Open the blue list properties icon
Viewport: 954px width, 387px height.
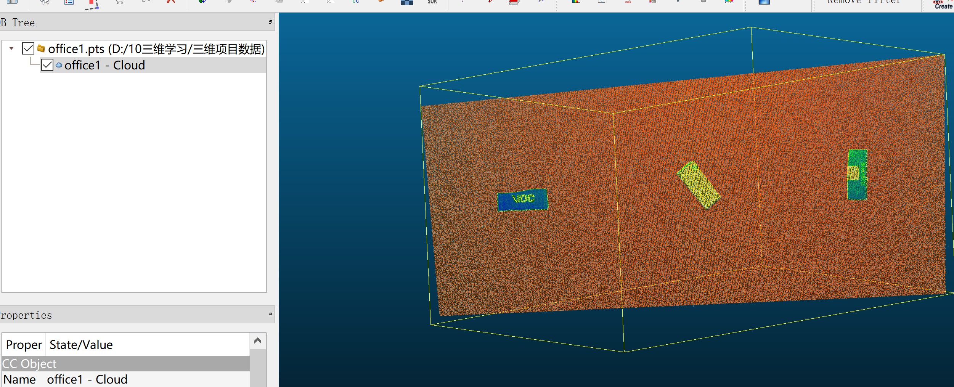(69, 2)
